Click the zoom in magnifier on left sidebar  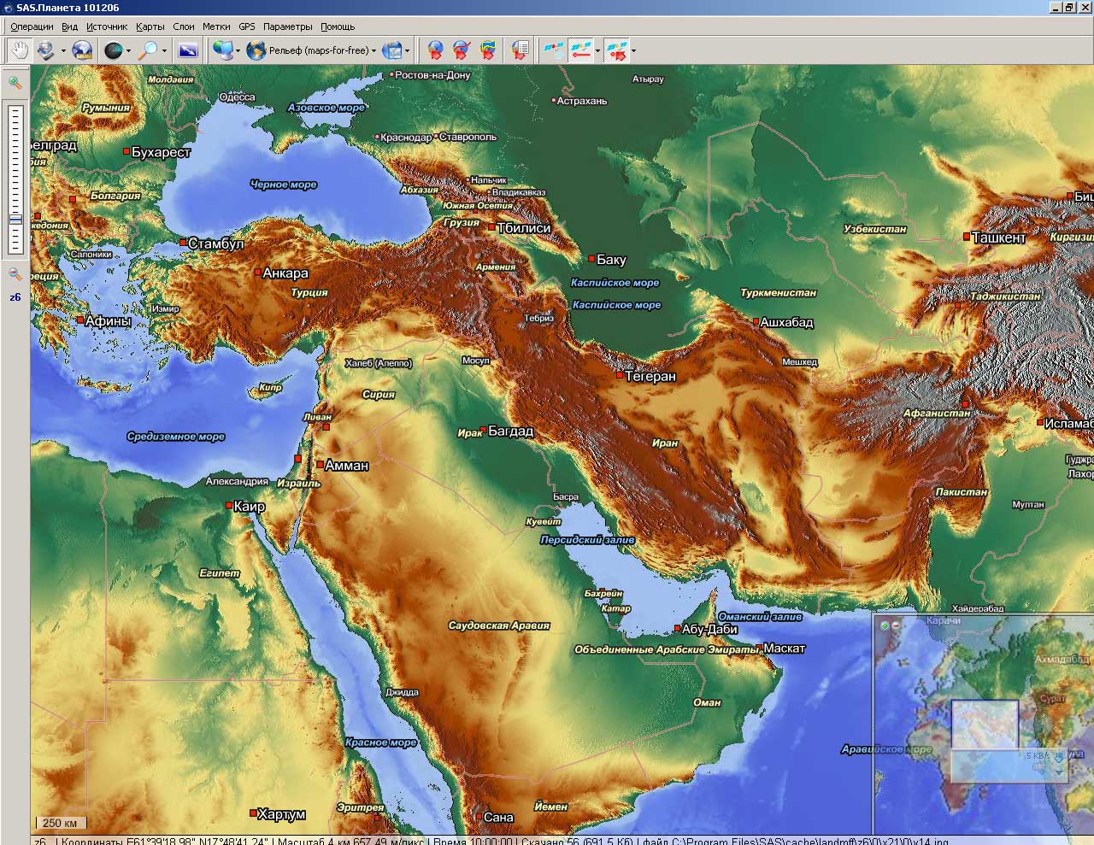(15, 83)
